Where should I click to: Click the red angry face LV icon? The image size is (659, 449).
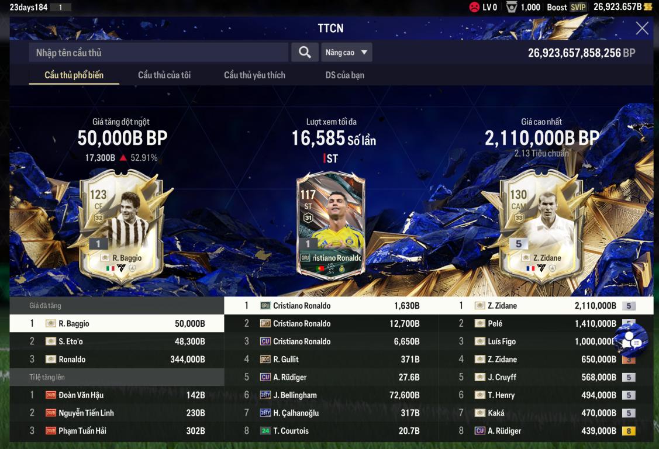[x=474, y=6]
